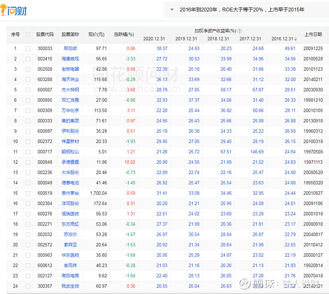Image resolution: width=329 pixels, height=294 pixels.
Task: Click the 上市日期 column header
Action: (313, 34)
